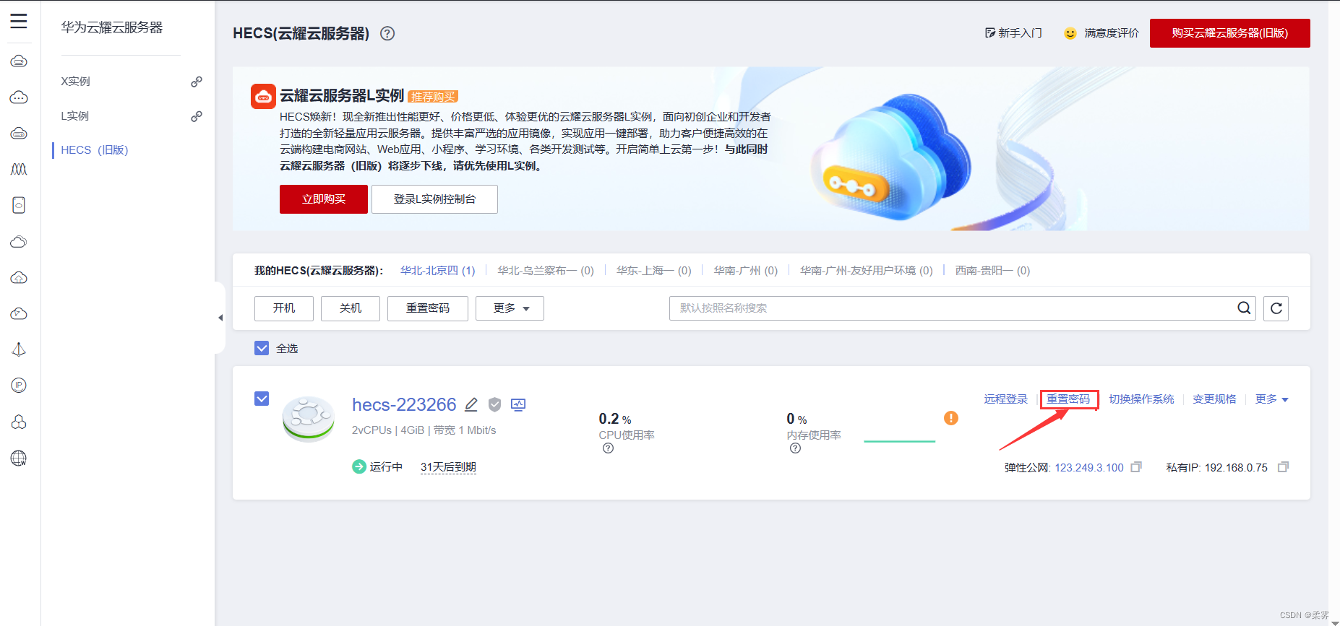Switch to the 华南-广州 (0) region tab
The width and height of the screenshot is (1340, 626).
[x=746, y=271]
